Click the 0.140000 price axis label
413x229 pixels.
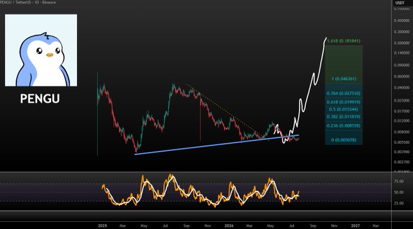[x=402, y=53]
